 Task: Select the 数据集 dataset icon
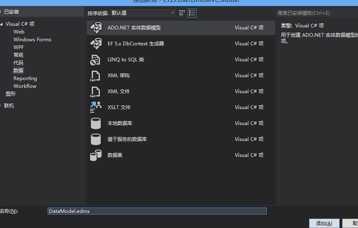point(95,155)
